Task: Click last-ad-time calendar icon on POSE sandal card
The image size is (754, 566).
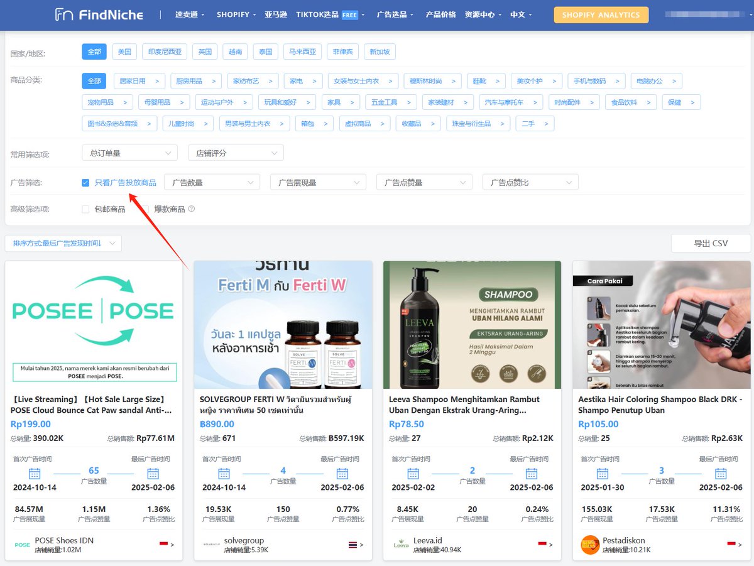Action: (x=153, y=473)
